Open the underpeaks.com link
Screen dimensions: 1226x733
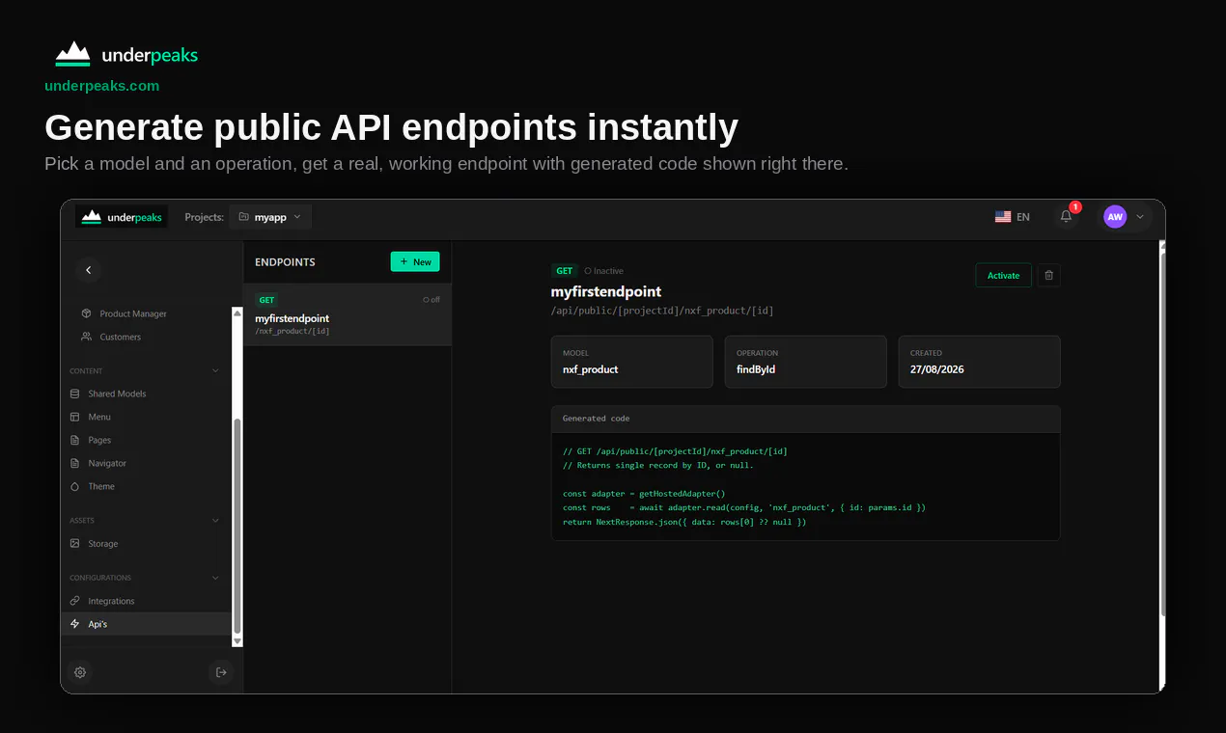click(x=101, y=86)
